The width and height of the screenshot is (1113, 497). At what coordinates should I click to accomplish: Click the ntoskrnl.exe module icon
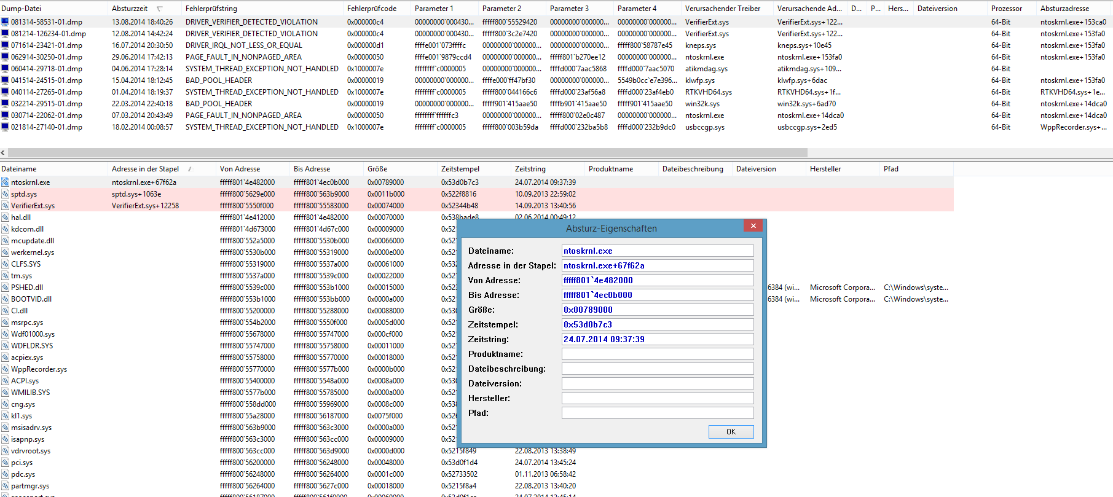5,182
